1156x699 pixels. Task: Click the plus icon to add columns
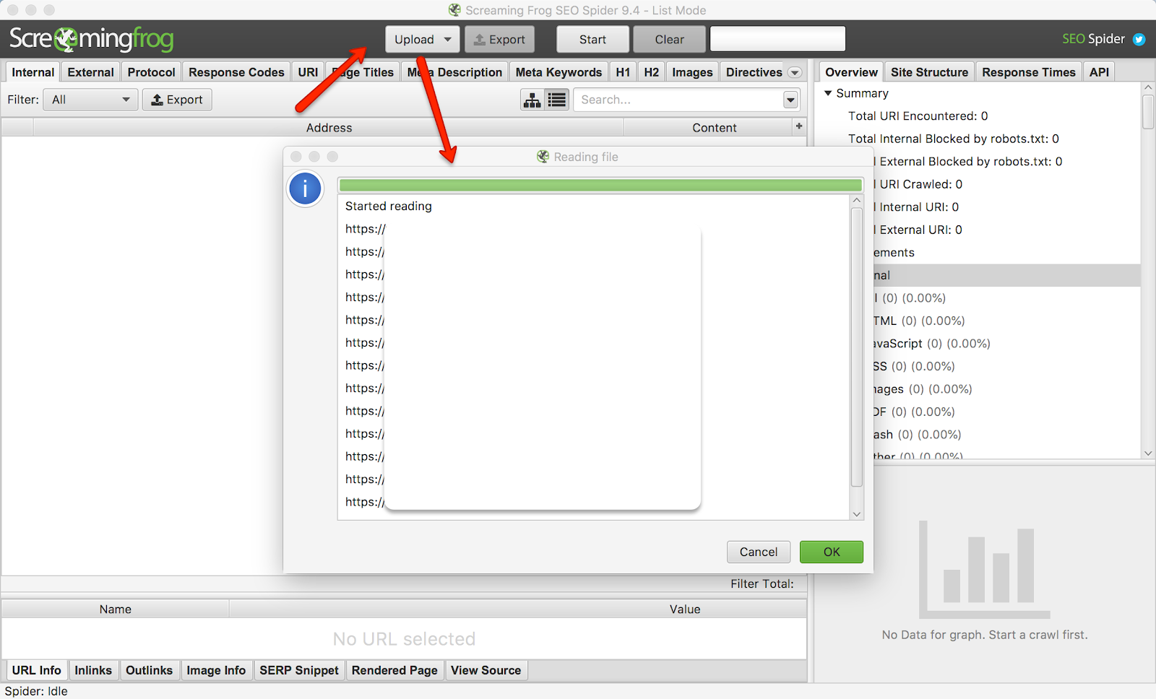tap(799, 126)
